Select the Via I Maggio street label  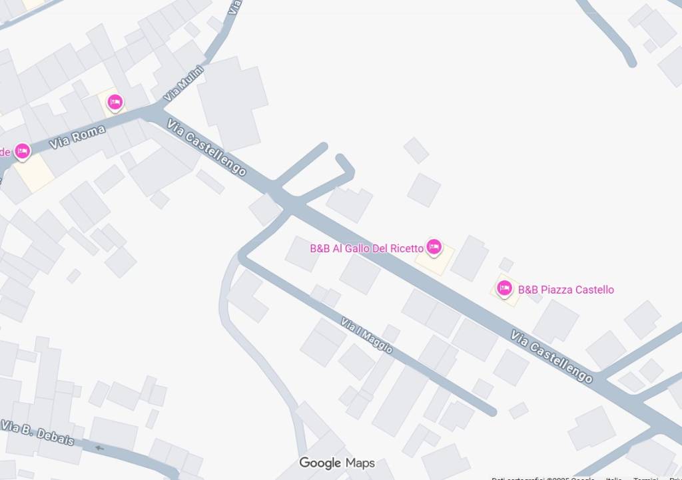point(367,336)
